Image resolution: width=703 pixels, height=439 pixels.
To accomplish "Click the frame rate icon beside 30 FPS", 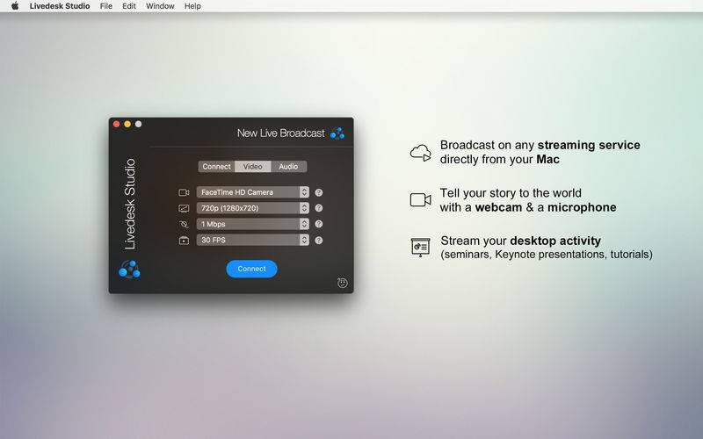I will pyautogui.click(x=184, y=241).
